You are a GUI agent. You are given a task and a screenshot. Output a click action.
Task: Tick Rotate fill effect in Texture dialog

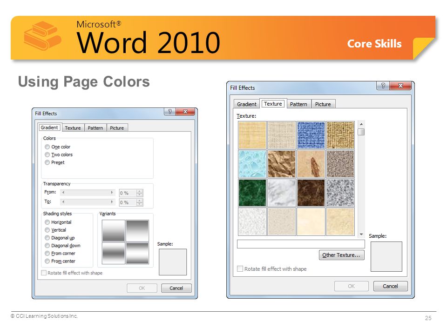point(240,268)
